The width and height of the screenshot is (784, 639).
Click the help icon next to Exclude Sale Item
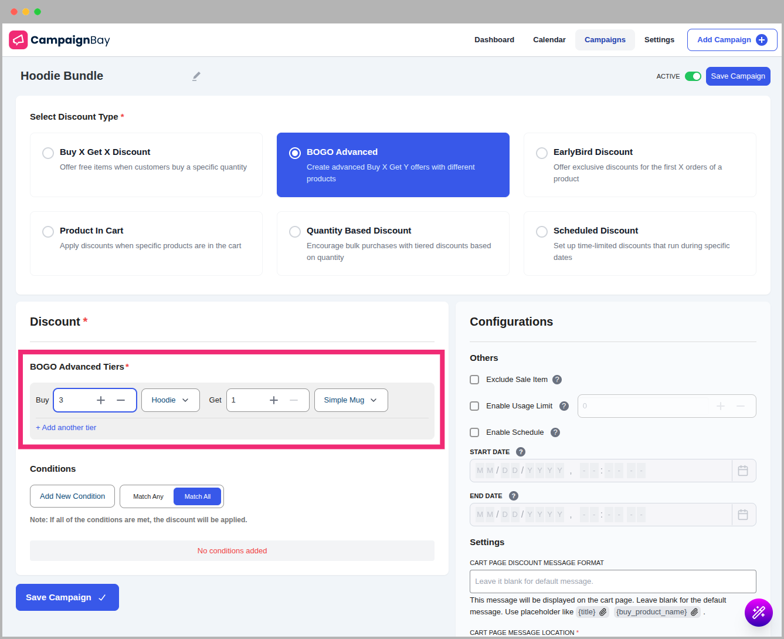point(557,380)
